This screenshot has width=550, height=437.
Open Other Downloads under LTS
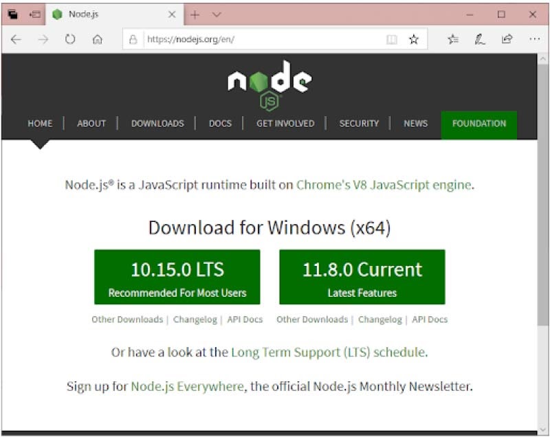127,320
